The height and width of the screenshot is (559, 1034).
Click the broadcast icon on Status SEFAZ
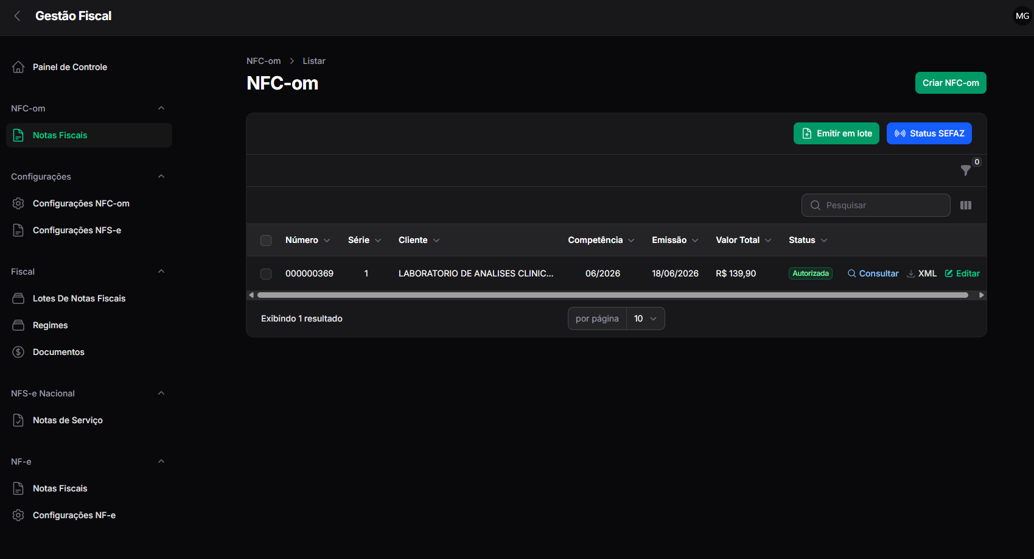point(900,133)
